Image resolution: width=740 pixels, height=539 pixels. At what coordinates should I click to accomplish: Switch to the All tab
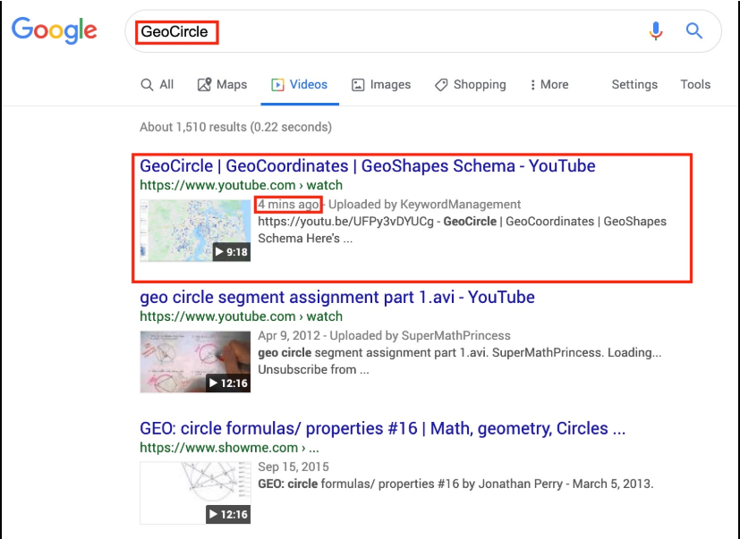pyautogui.click(x=157, y=84)
